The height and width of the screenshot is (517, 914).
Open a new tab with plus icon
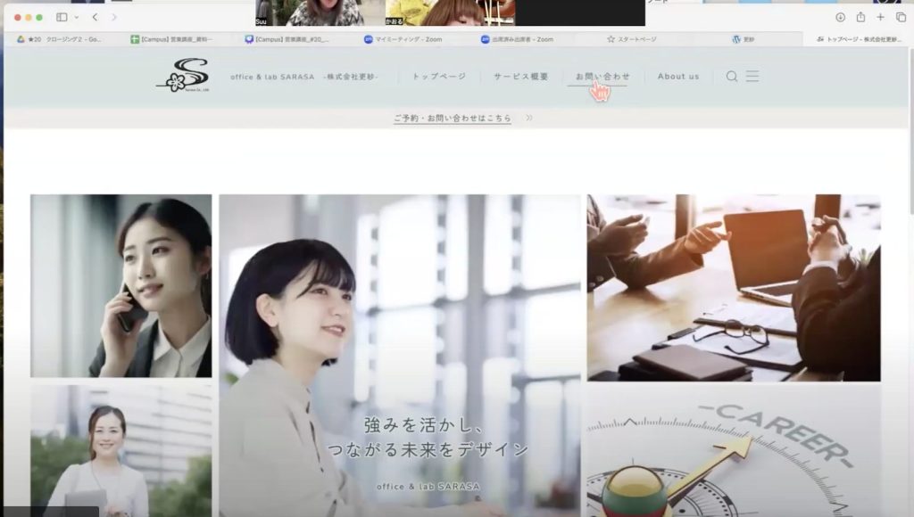(881, 17)
